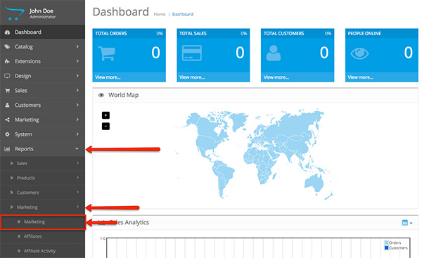Expand the System menu chevron
This screenshot has width=422, height=258.
point(77,134)
